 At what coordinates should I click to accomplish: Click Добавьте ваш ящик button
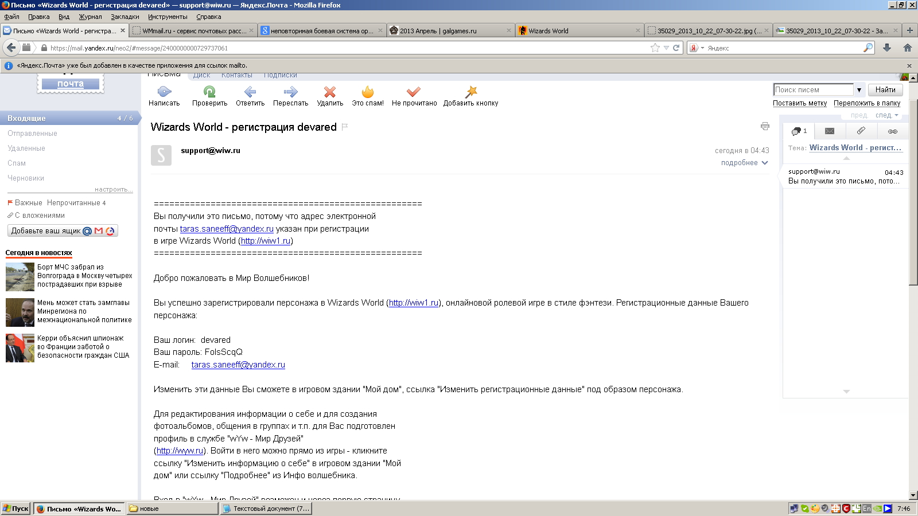pos(63,230)
